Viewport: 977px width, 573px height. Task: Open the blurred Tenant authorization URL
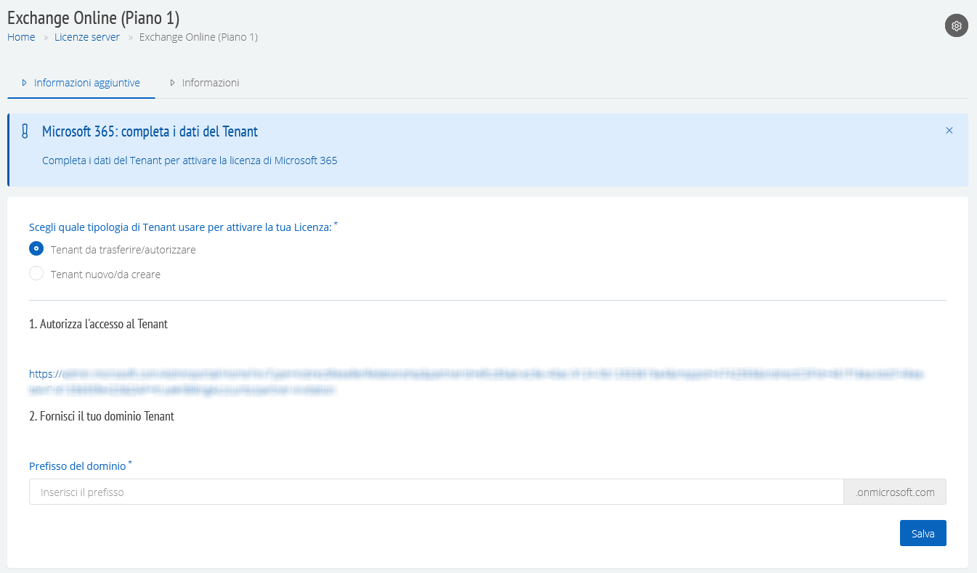[x=477, y=382]
